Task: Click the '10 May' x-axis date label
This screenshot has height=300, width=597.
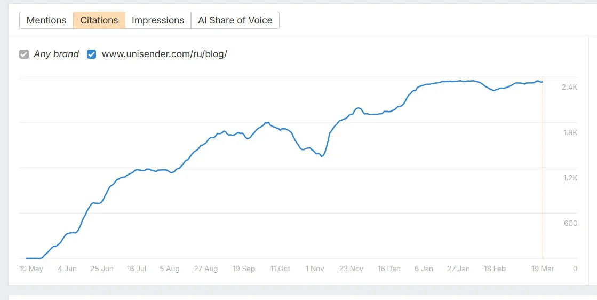Action: [31, 269]
